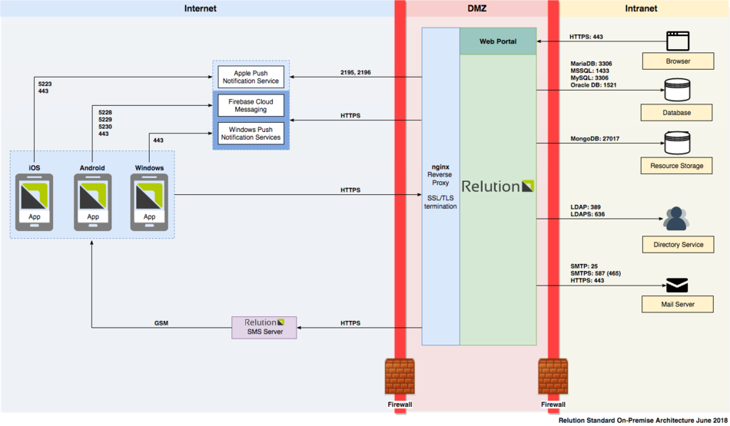This screenshot has width=730, height=426.
Task: Select the right firewall brick icon
Action: point(553,377)
